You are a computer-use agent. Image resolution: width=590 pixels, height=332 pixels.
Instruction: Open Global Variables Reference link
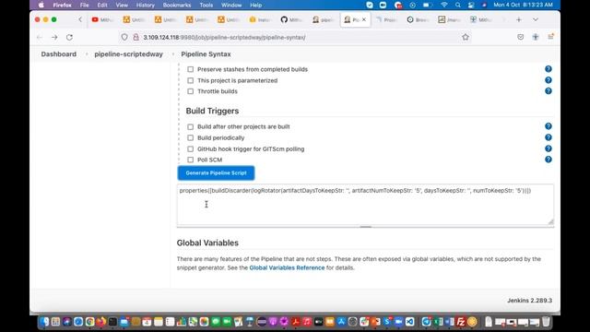point(287,267)
